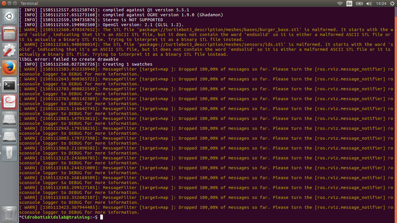
Task: Click warning timestamp 1505112763.085142389
Action: pos(70,99)
